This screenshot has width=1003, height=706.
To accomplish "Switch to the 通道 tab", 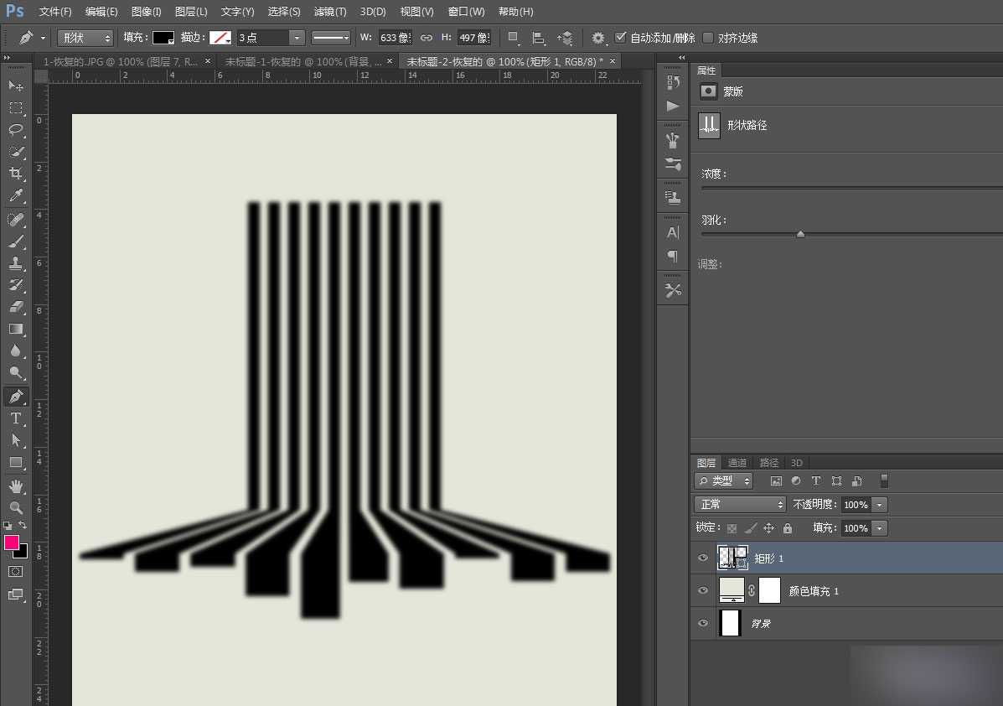I will coord(737,463).
